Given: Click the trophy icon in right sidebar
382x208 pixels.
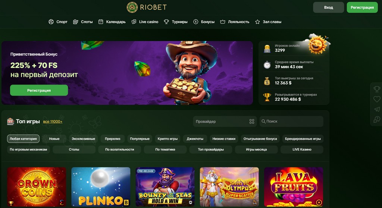Looking at the screenshot, I should [377, 89].
